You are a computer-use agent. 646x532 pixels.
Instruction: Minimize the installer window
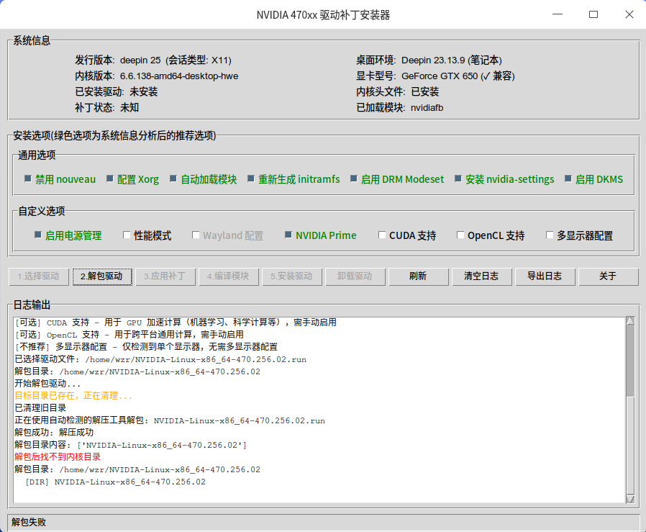(558, 14)
